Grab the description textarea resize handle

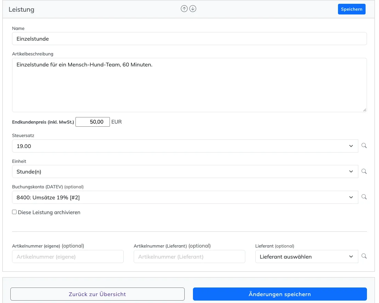[365, 110]
